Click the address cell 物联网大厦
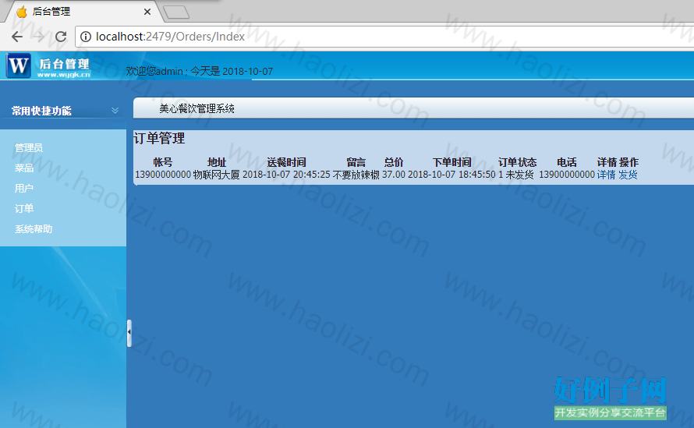 (217, 175)
